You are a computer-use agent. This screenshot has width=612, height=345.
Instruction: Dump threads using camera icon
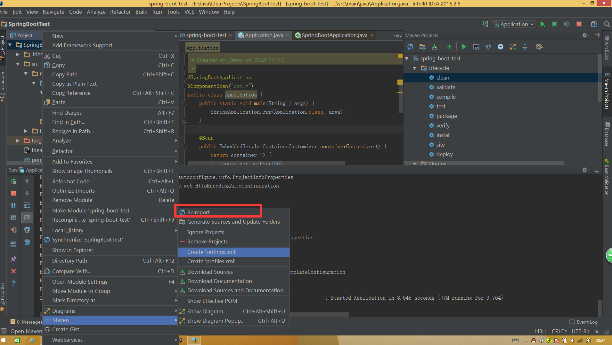click(x=13, y=218)
